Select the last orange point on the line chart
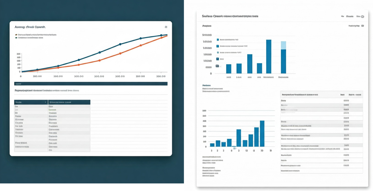373x191 pixels. click(x=161, y=38)
